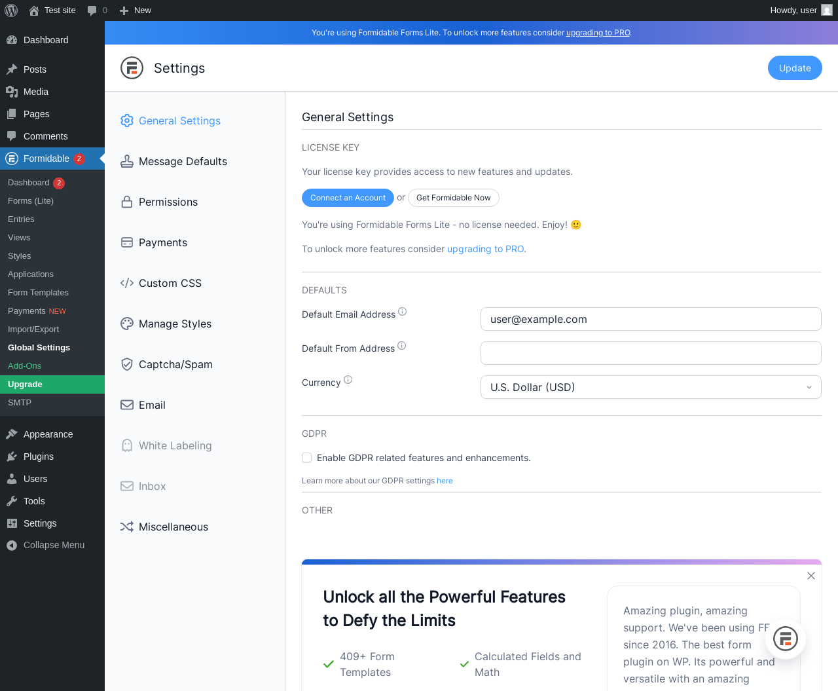Click the green Upgrade menu item
This screenshot has height=691, width=838.
52,384
